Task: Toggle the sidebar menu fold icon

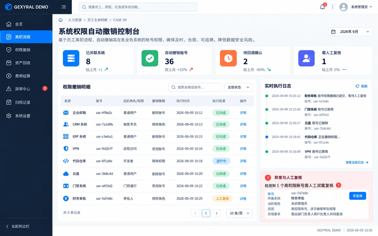Action: coord(64,7)
